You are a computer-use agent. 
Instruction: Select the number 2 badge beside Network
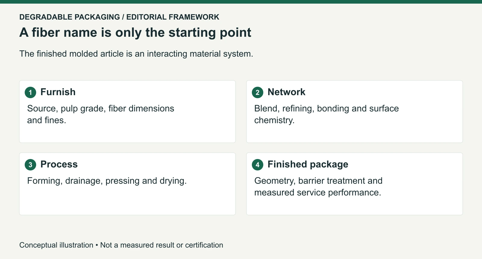tap(258, 92)
